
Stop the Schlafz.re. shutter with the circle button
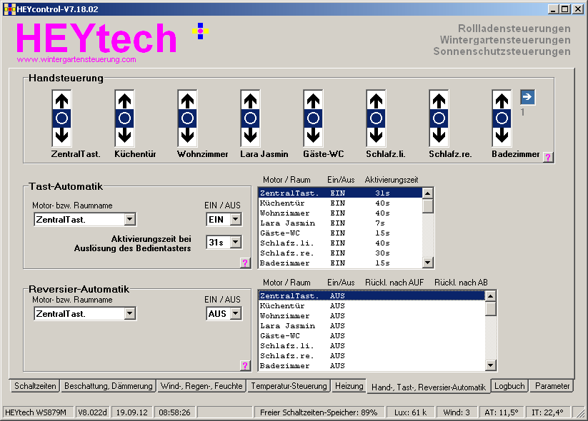[x=439, y=118]
